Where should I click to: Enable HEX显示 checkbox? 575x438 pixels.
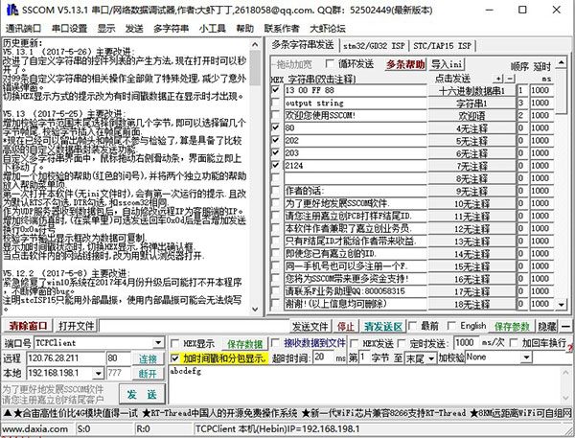coord(175,344)
